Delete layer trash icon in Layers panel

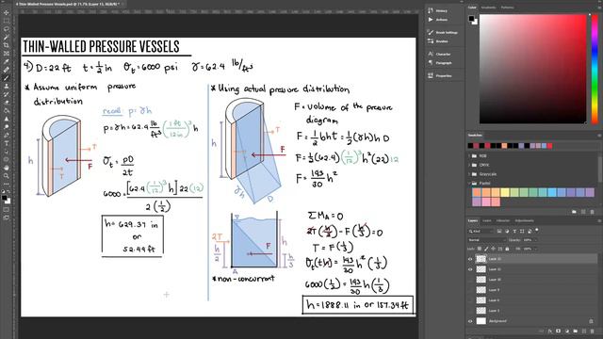593,331
